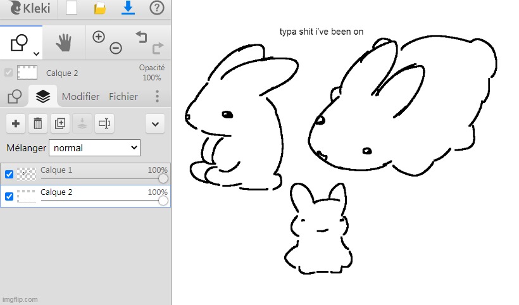Add a new layer
This screenshot has height=305, width=519.
click(x=16, y=124)
